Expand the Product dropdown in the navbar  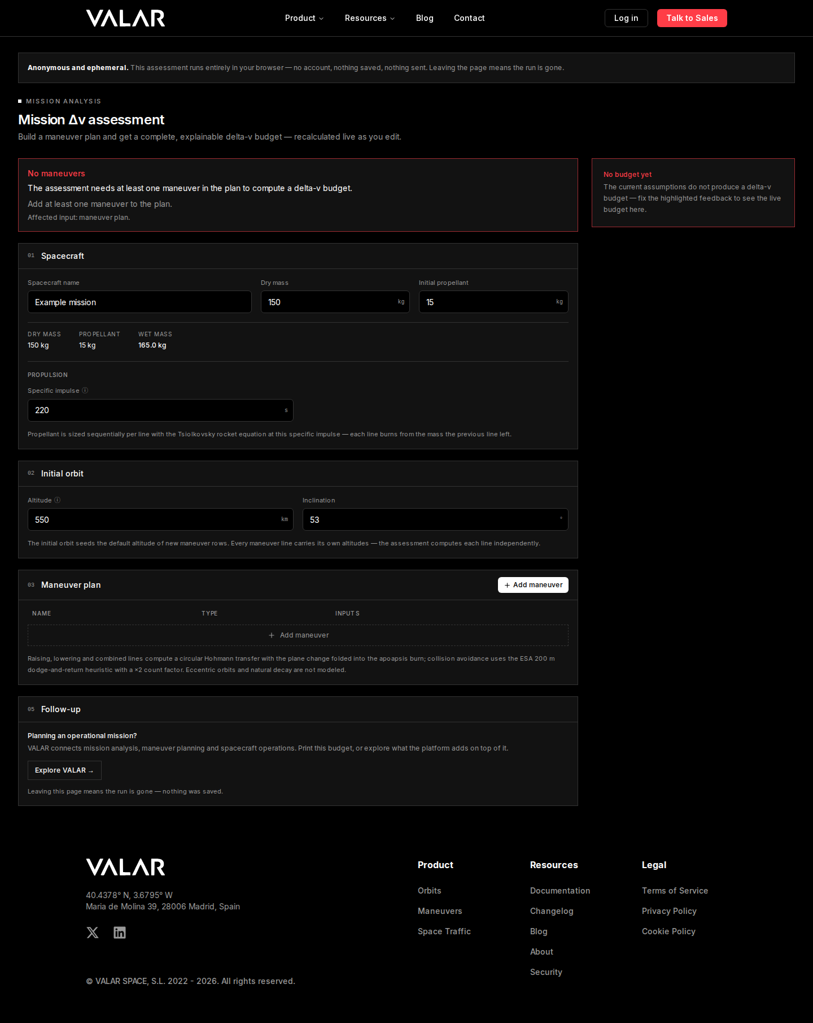click(304, 18)
